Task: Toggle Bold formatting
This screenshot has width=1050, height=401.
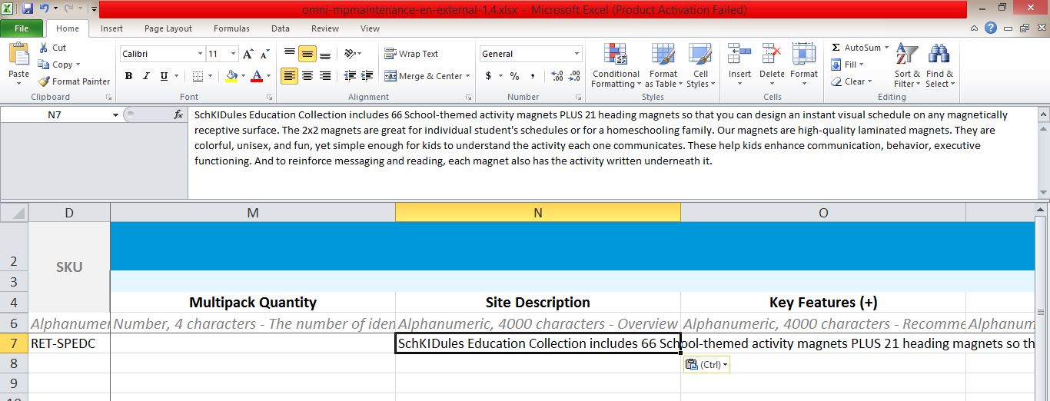Action: pos(128,76)
